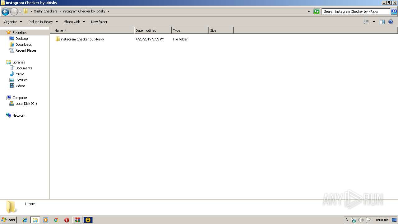
Task: Click the 4/25/2019 5:35 PM date cell
Action: [x=150, y=39]
